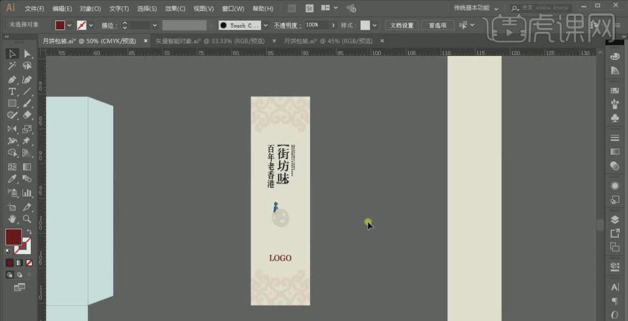
Task: Click the 文档设置 button
Action: pos(401,25)
